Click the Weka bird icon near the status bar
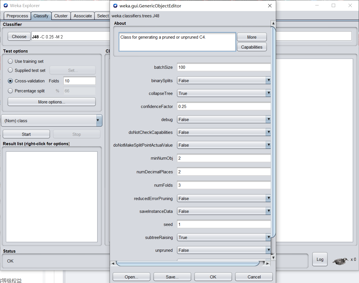 click(340, 261)
